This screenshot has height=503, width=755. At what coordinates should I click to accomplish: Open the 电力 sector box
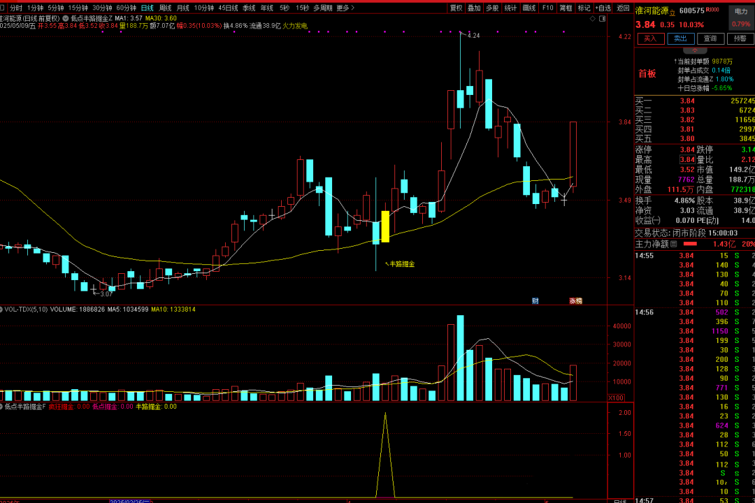[740, 12]
